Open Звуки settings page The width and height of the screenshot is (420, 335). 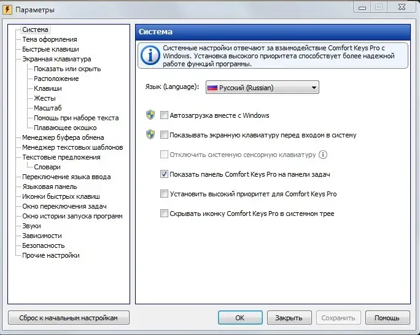pos(31,226)
